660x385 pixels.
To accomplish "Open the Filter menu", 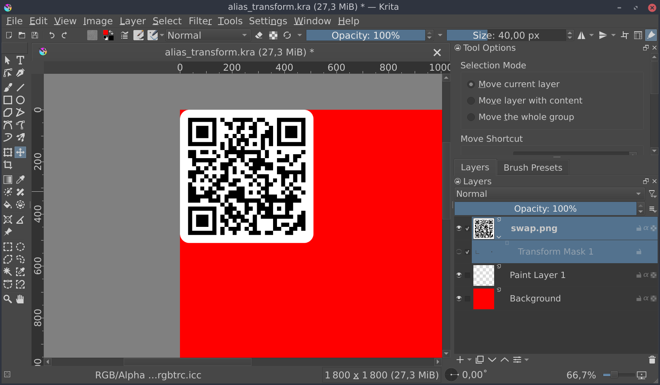I will (200, 21).
